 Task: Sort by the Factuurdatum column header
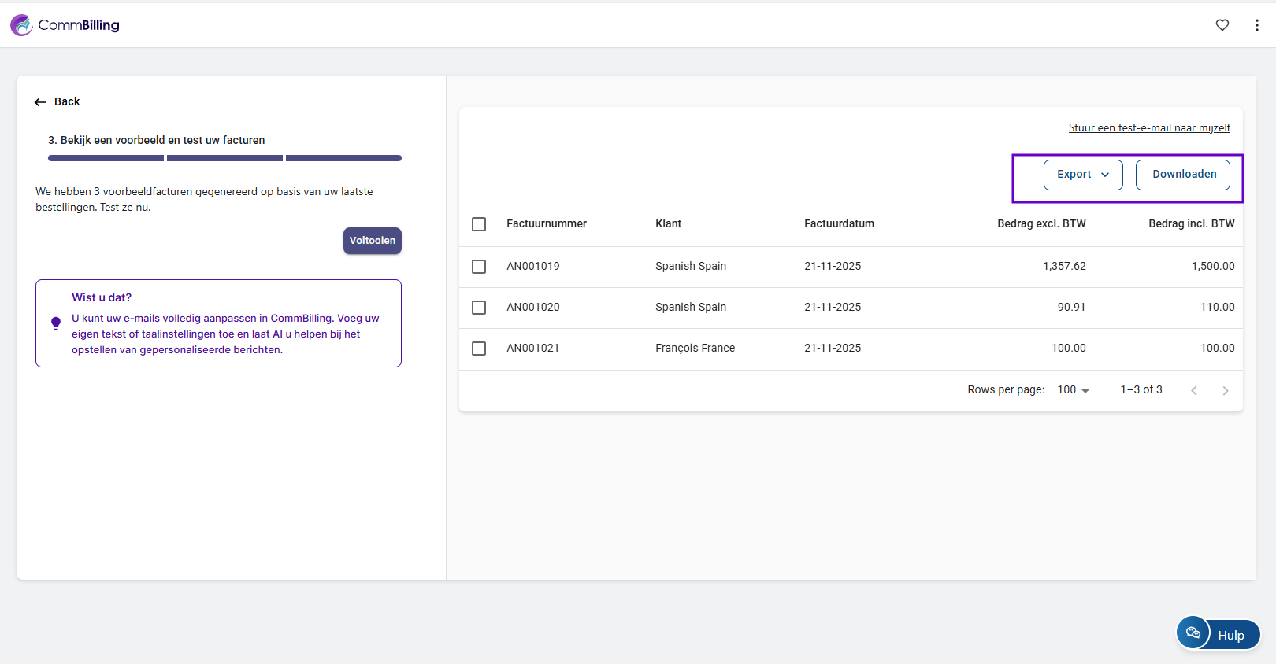click(x=839, y=224)
